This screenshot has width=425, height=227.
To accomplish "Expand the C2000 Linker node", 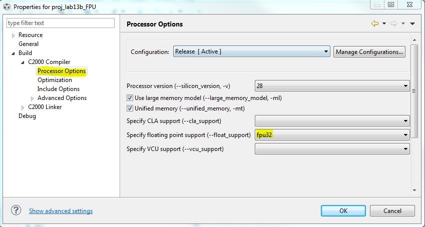I will click(23, 107).
